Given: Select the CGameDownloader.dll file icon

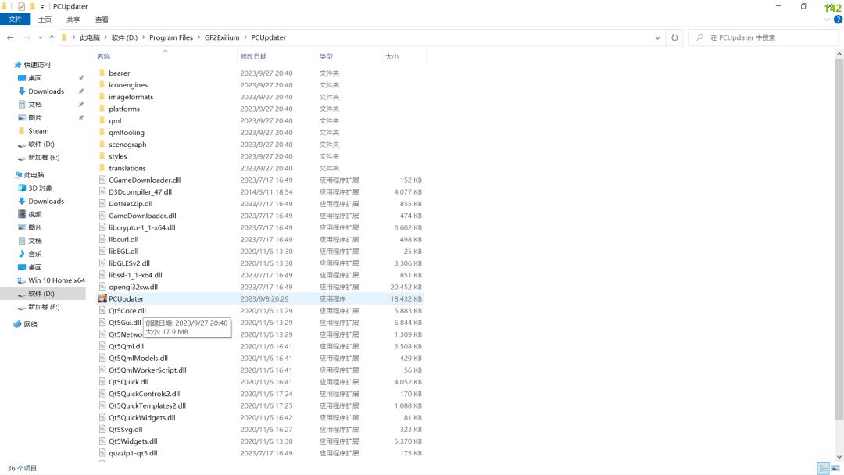Looking at the screenshot, I should click(x=102, y=180).
